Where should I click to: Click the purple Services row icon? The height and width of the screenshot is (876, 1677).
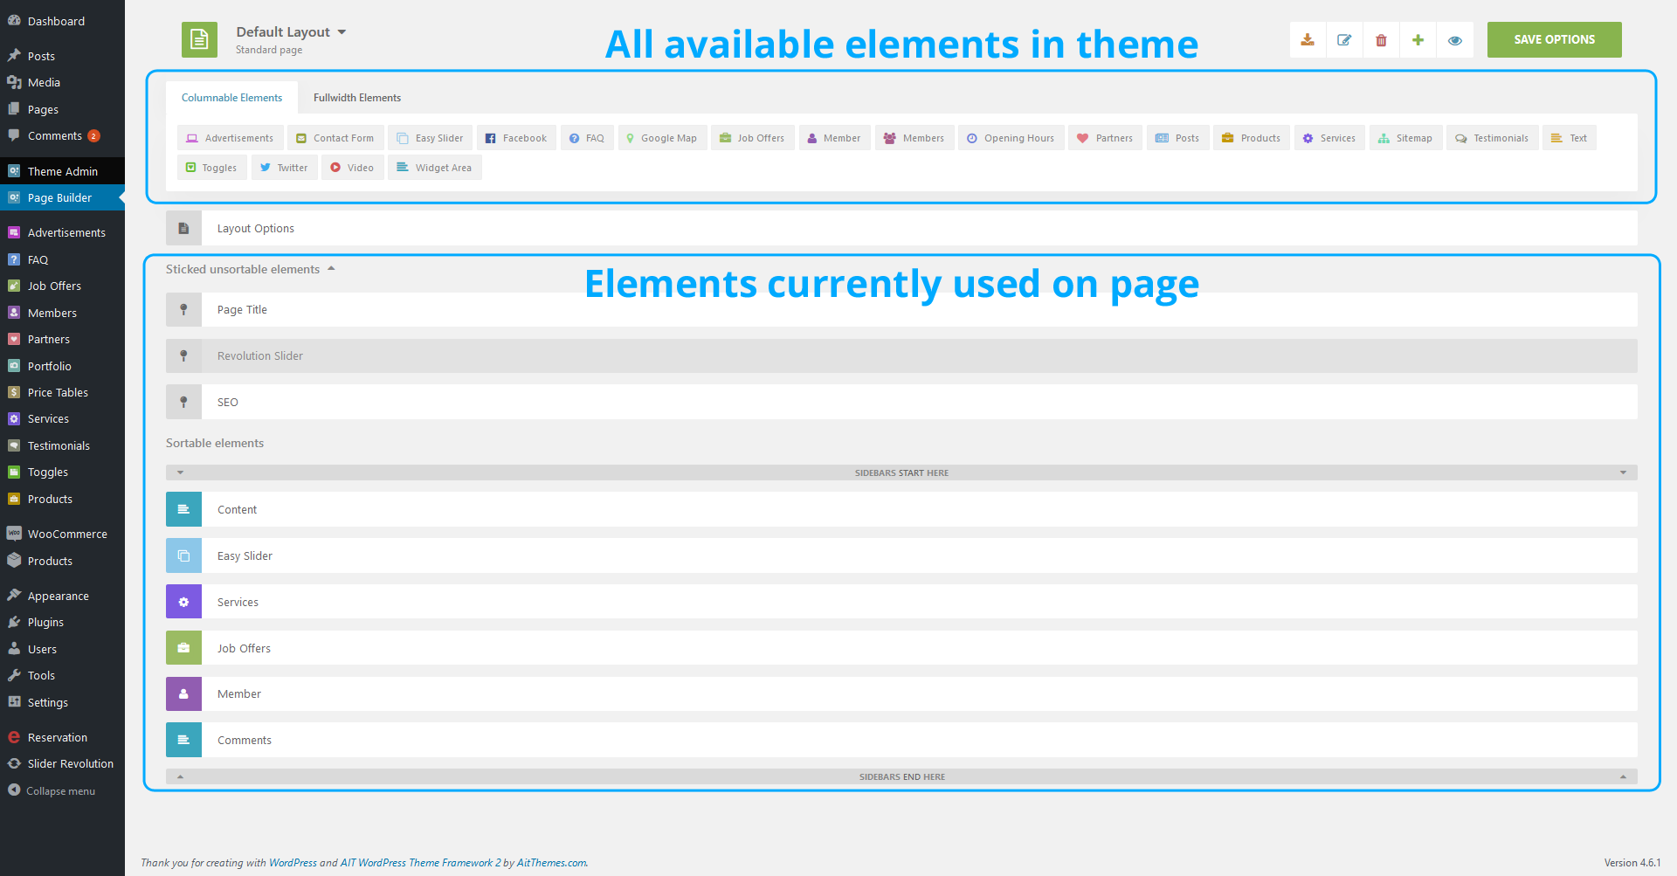click(183, 602)
